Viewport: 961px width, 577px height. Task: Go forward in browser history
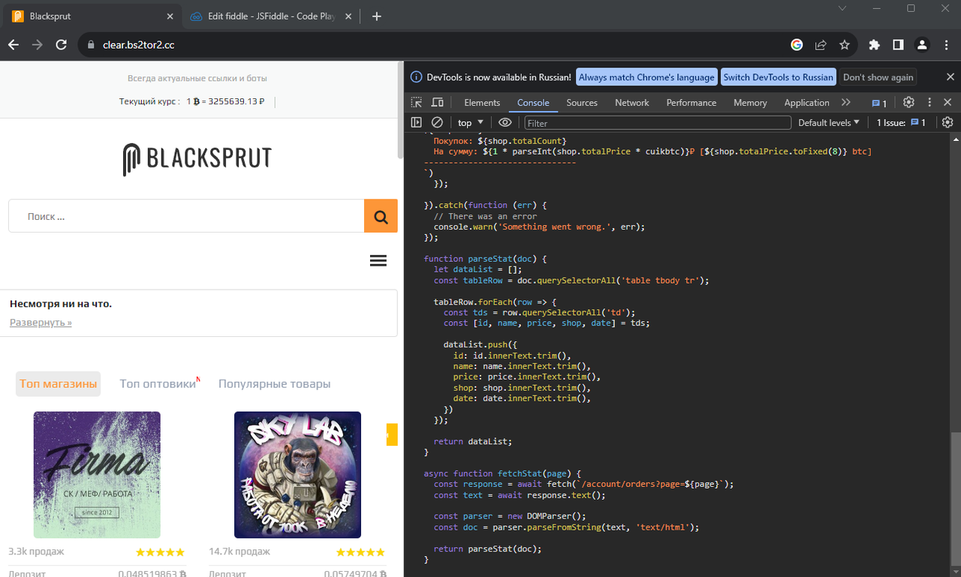pyautogui.click(x=38, y=45)
